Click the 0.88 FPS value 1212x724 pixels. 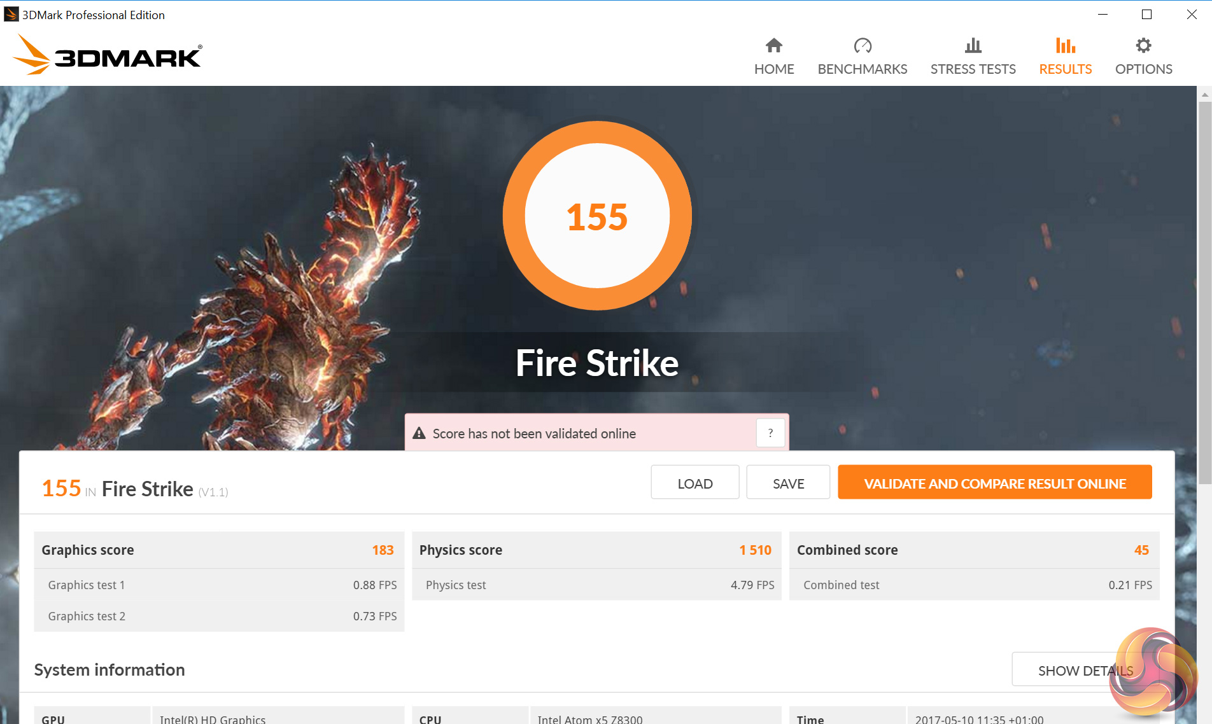click(375, 585)
